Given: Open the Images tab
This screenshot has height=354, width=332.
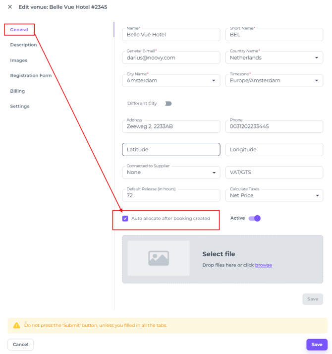Looking at the screenshot, I should click(19, 60).
